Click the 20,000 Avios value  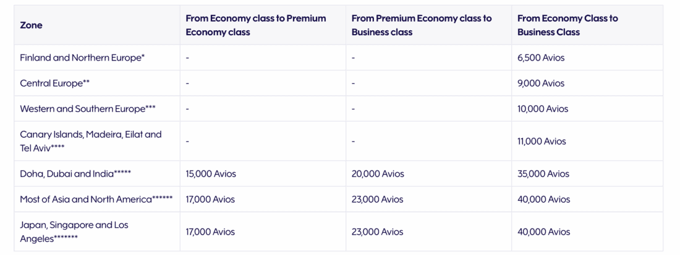point(378,174)
